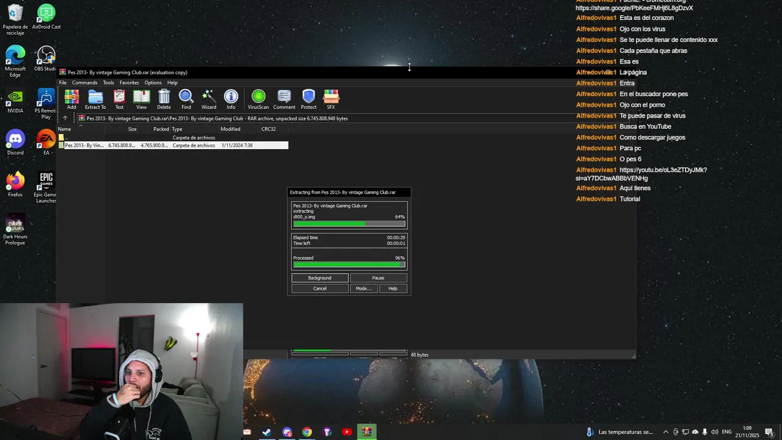Create SFX archive via SFX icon
This screenshot has height=440, width=782.
coord(331,100)
